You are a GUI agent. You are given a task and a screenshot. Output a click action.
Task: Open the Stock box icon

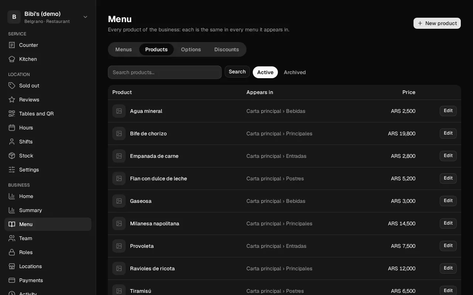click(12, 156)
